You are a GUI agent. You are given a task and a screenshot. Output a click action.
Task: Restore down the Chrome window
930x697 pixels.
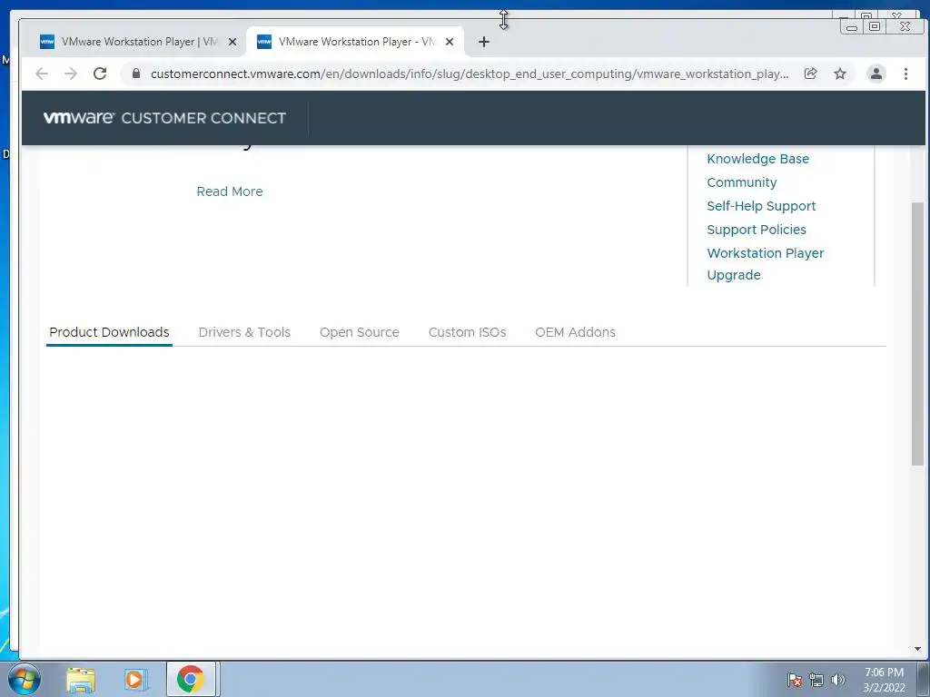(875, 26)
